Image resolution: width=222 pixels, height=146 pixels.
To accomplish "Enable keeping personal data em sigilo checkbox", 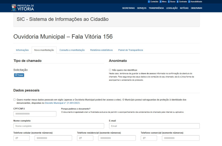I will tap(15, 100).
